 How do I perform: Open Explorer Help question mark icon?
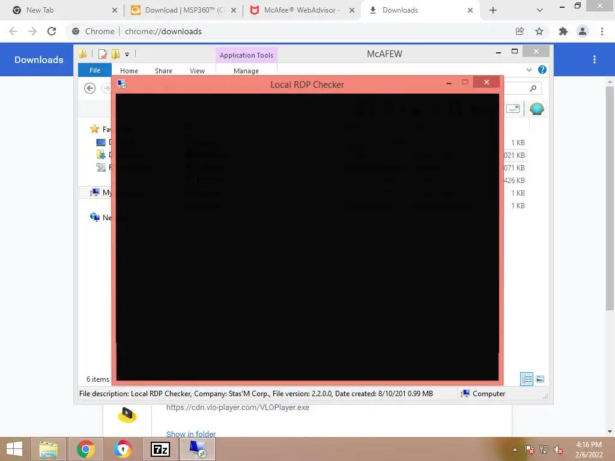(542, 70)
